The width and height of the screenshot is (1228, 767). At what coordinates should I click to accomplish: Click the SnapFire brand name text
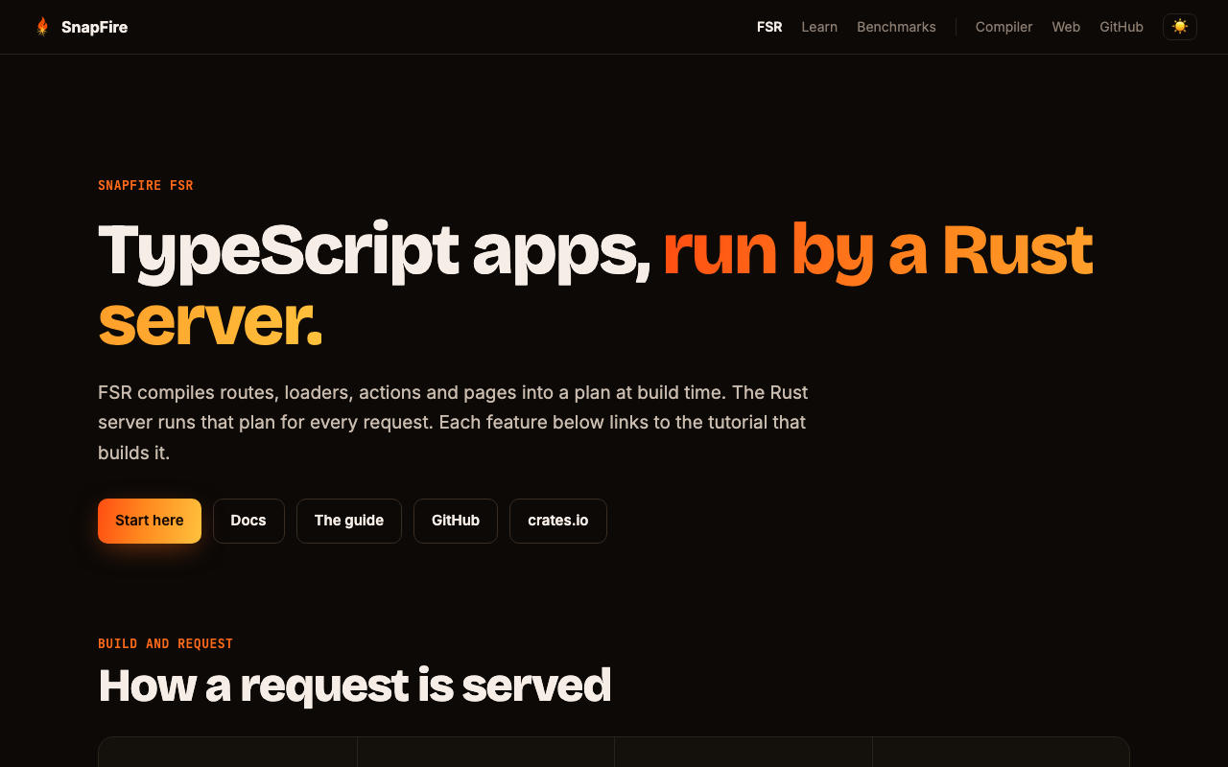[x=94, y=27]
